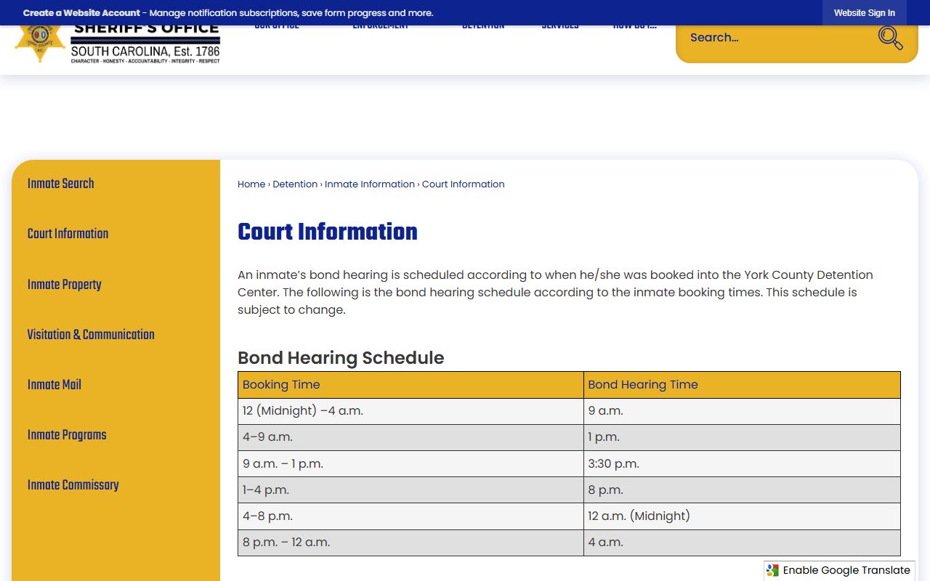The width and height of the screenshot is (930, 581).
Task: Click the Detention breadcrumb link
Action: pos(295,184)
